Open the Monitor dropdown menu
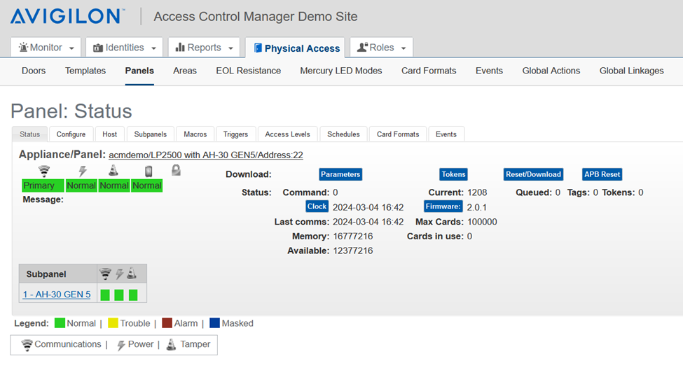The height and width of the screenshot is (368, 683). point(46,48)
